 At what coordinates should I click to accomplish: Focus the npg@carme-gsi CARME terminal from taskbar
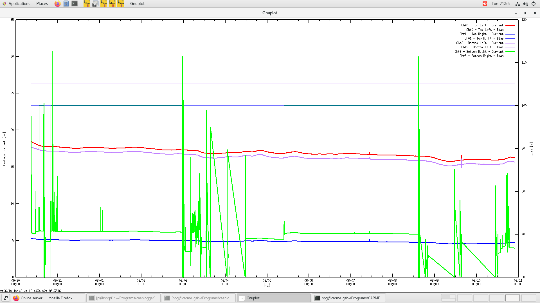349,298
